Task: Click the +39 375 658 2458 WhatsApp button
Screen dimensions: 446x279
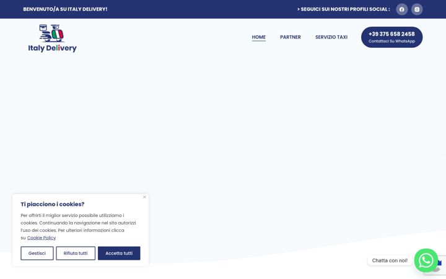Action: [391, 37]
